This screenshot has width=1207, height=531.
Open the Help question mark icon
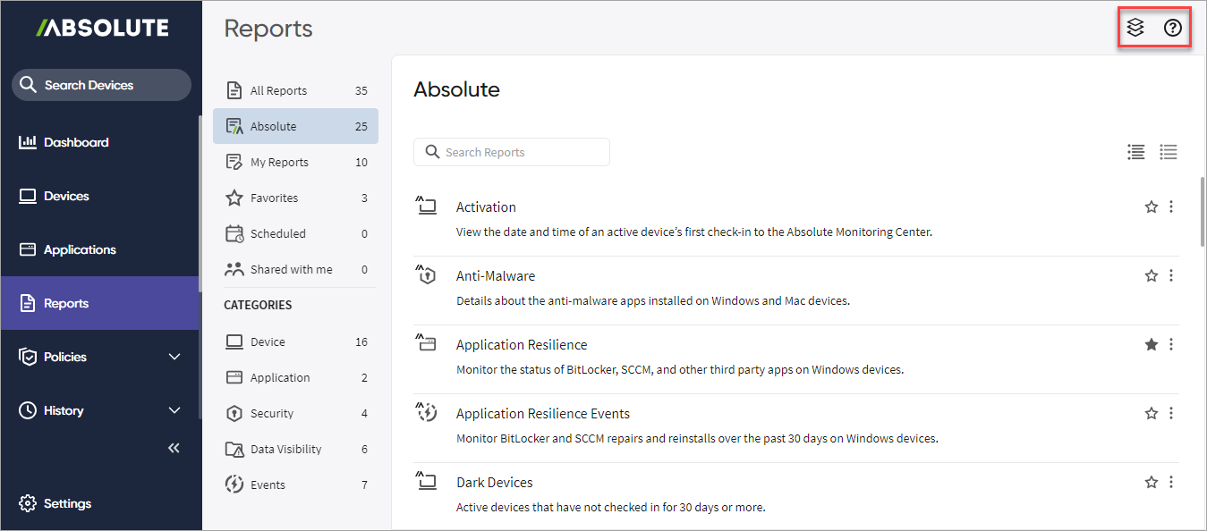pyautogui.click(x=1173, y=28)
